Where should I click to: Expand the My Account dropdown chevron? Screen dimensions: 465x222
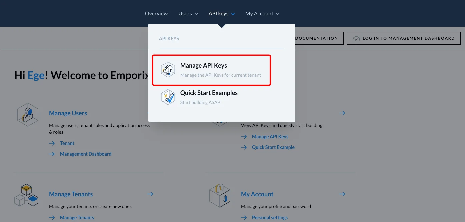(x=278, y=14)
